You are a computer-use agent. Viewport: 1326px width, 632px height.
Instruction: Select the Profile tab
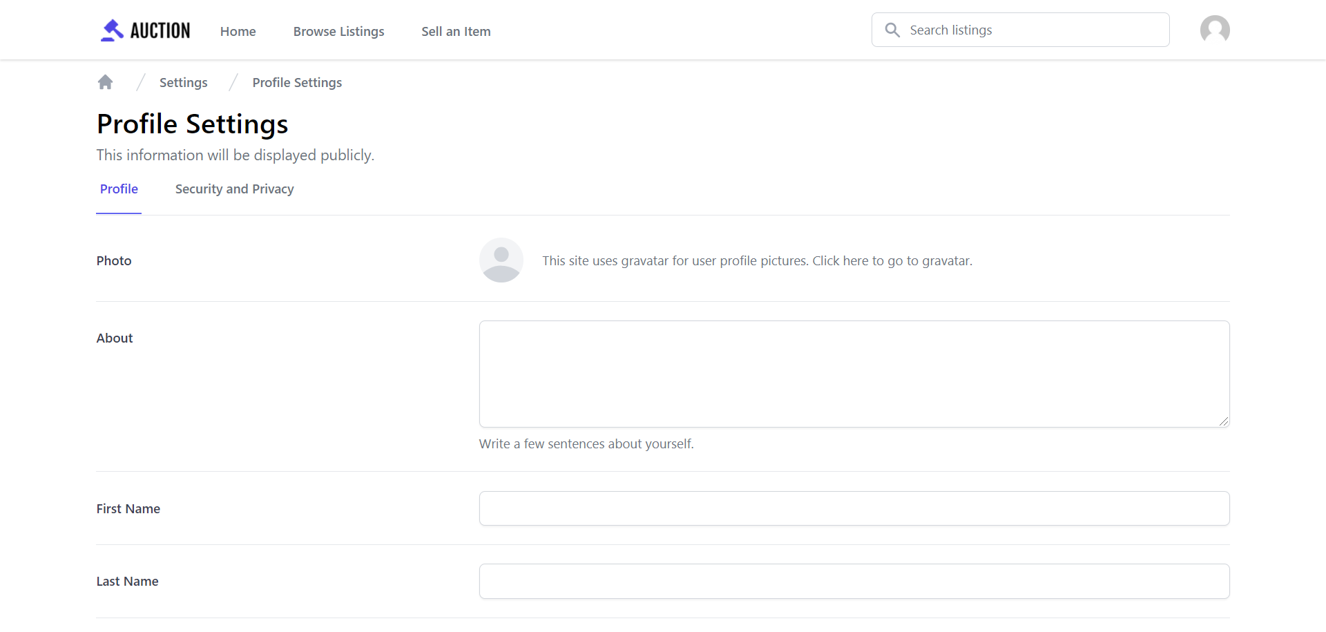point(119,189)
